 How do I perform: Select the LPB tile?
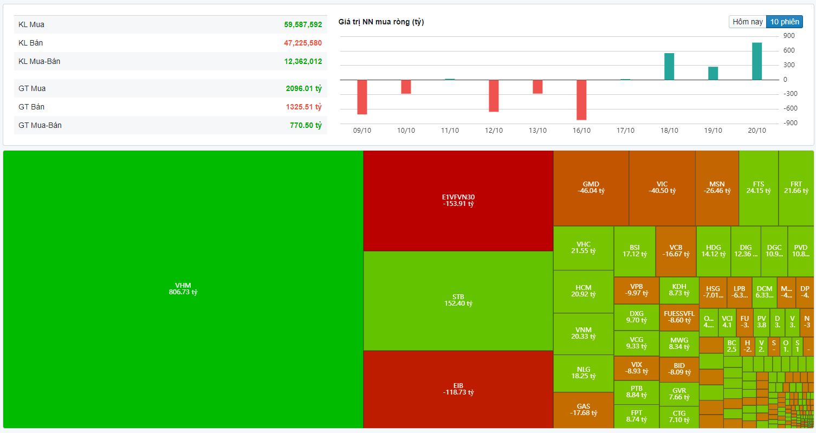[740, 293]
